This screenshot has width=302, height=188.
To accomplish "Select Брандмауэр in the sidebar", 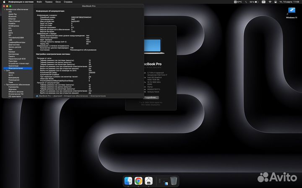I will (14, 78).
